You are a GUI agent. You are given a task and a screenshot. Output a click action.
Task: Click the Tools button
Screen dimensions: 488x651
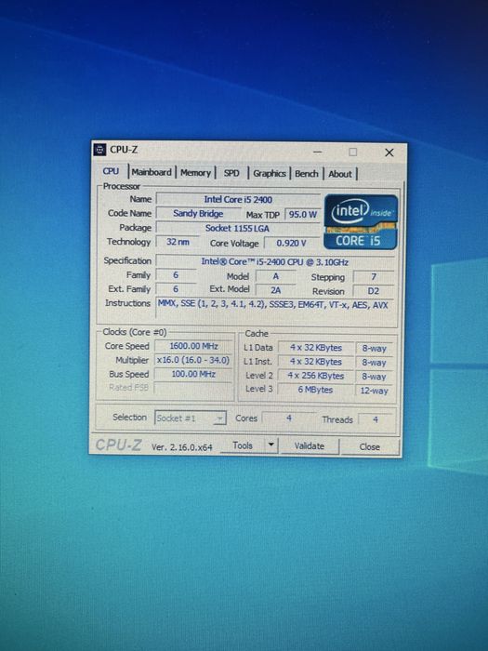(x=243, y=445)
